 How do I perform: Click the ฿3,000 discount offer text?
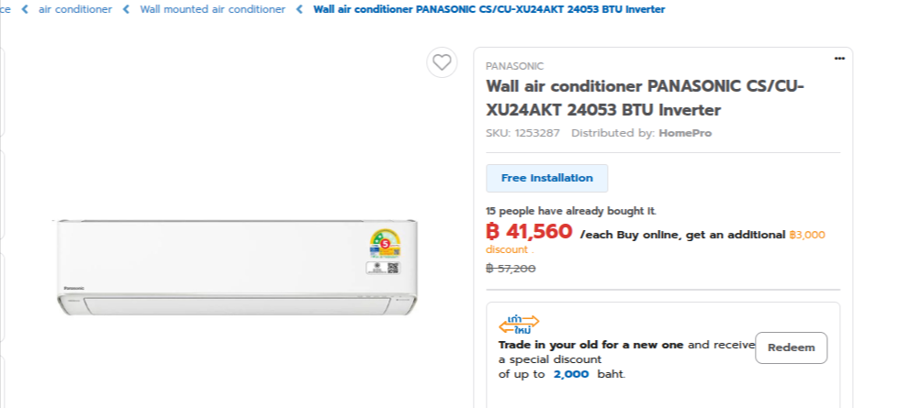(x=806, y=235)
